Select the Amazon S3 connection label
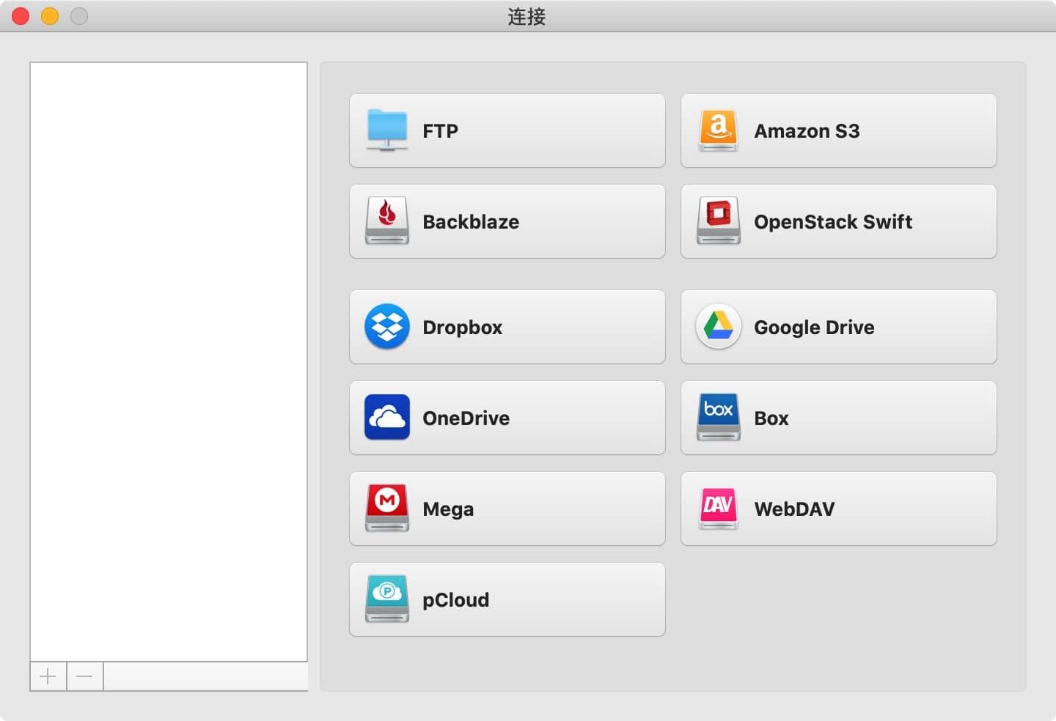The image size is (1056, 721). pos(807,131)
